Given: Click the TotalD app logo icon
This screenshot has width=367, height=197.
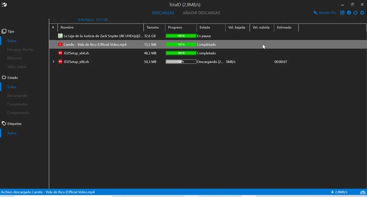Looking at the screenshot, I should pyautogui.click(x=4, y=5).
